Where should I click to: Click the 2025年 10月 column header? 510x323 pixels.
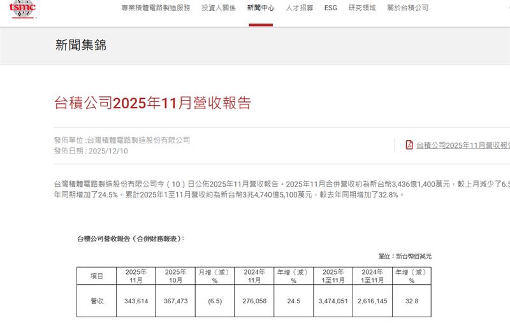(175, 276)
